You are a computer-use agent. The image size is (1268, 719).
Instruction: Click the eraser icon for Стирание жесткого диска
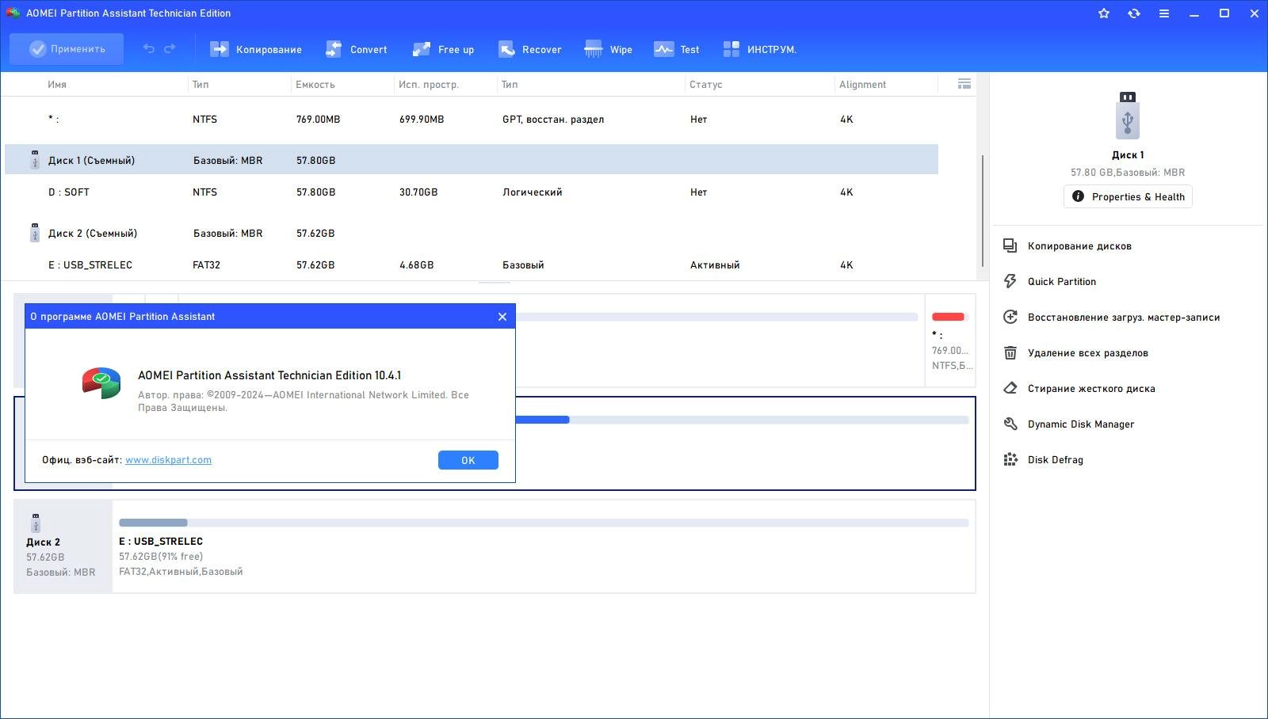point(1010,388)
